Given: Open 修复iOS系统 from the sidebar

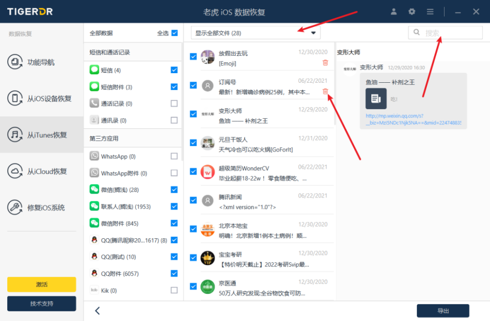Looking at the screenshot, I should coord(42,208).
